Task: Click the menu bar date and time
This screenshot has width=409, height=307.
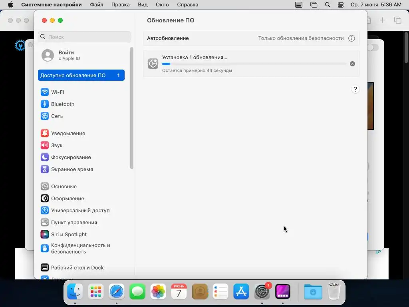Action: 376,5
